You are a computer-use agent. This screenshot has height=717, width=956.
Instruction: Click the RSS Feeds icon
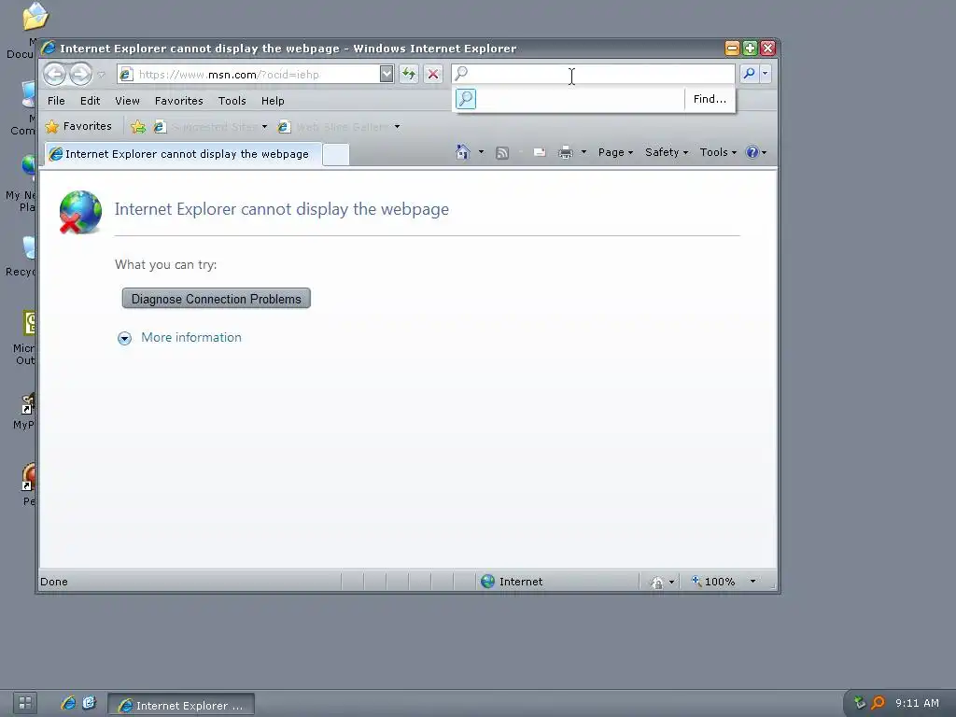click(501, 153)
